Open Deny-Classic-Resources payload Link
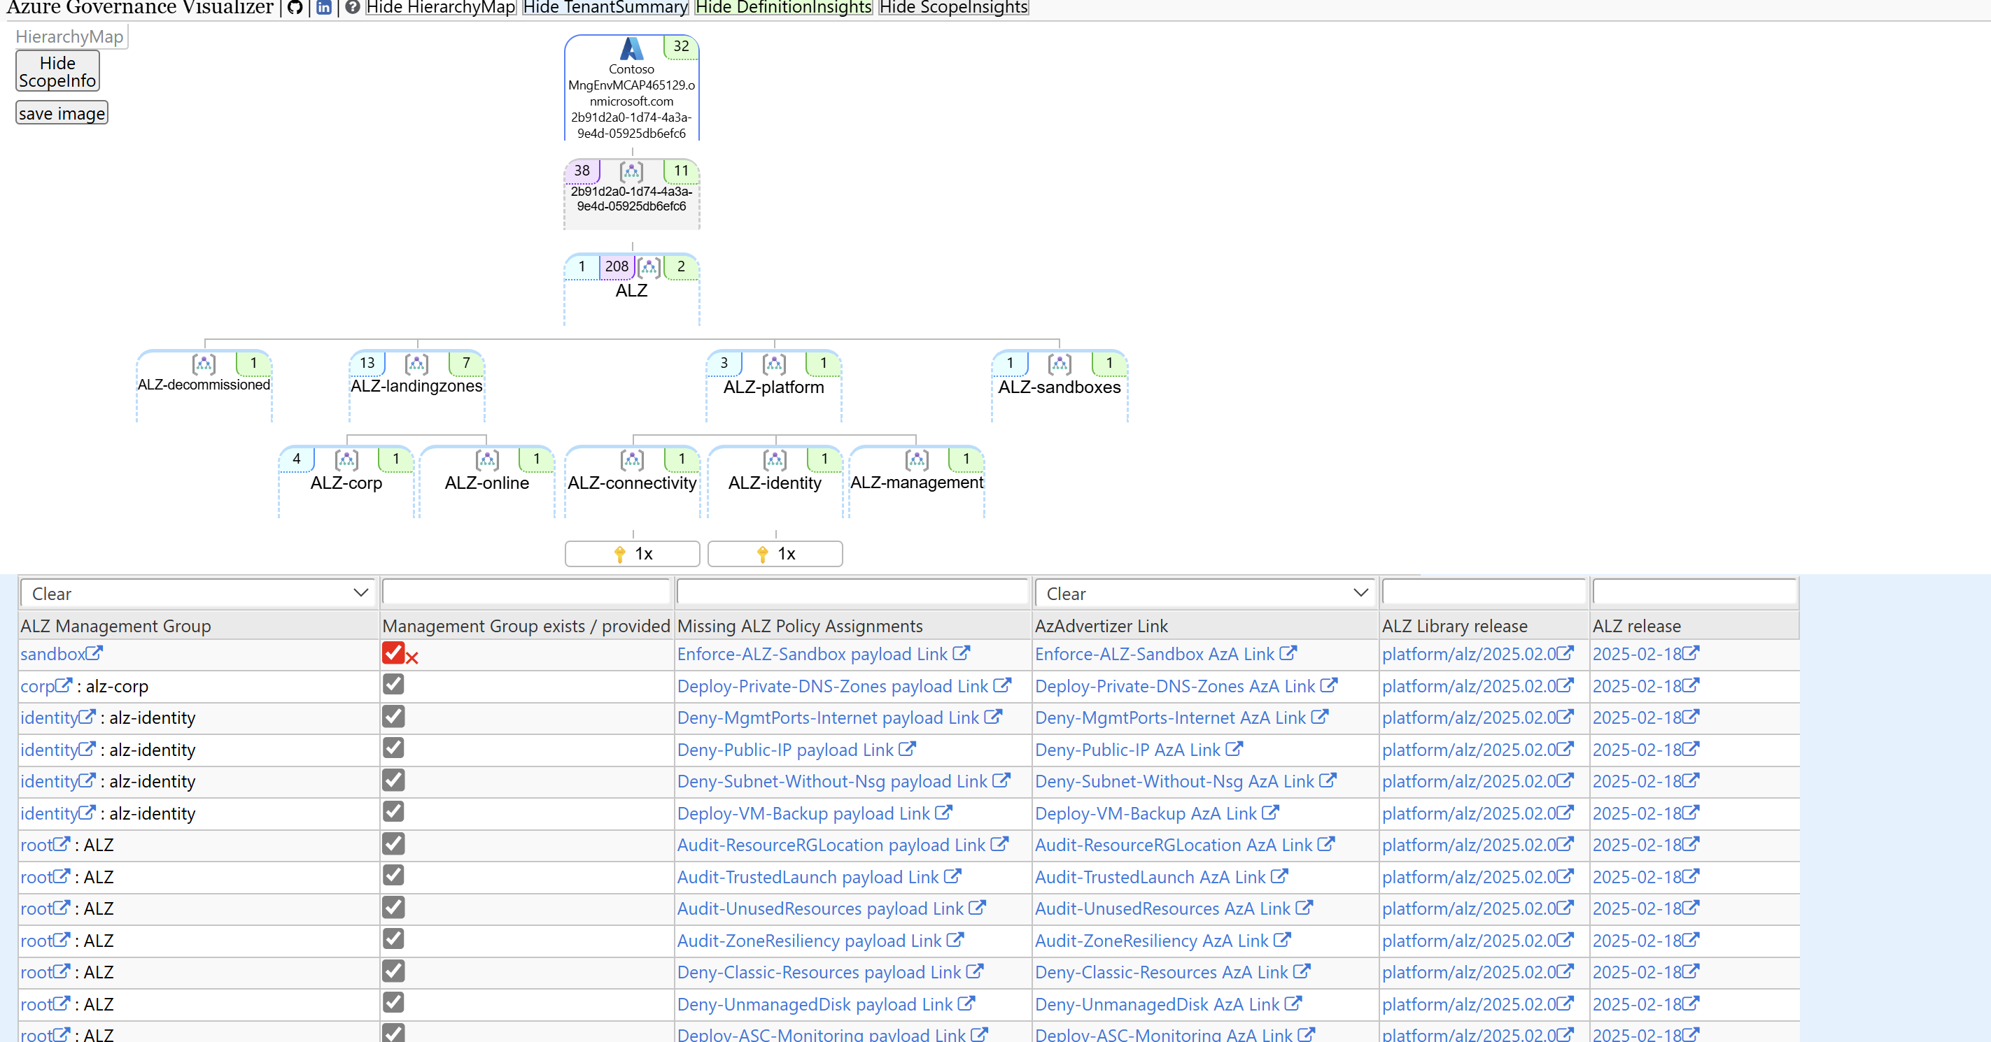This screenshot has height=1042, width=1991. [819, 971]
